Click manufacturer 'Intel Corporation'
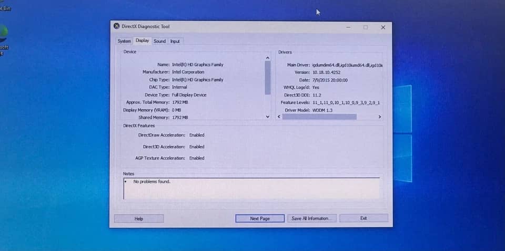The width and height of the screenshot is (505, 251). click(x=188, y=72)
